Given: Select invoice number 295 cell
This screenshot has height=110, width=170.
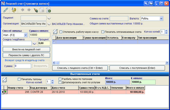Looking at the screenshot, I should (18, 92).
